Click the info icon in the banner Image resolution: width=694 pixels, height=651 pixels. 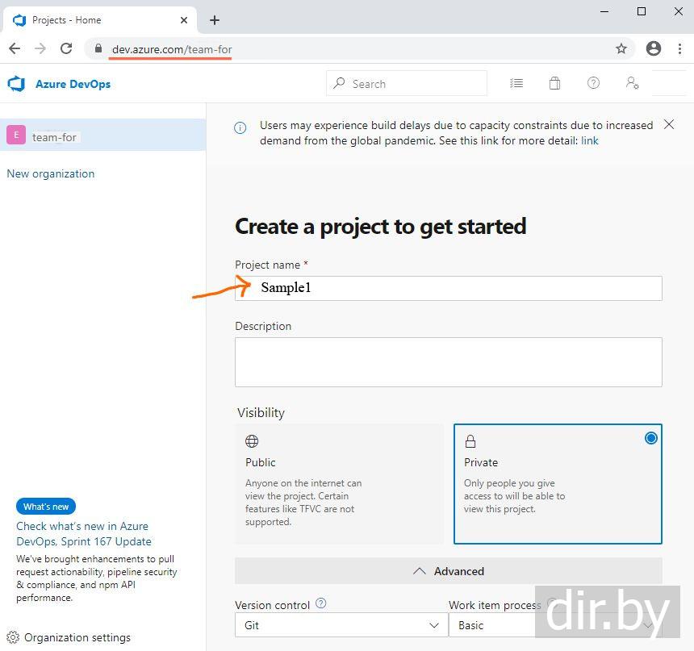(240, 128)
